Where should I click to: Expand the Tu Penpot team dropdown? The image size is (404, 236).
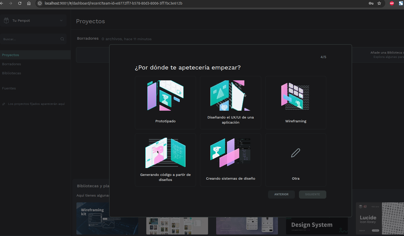pyautogui.click(x=61, y=20)
